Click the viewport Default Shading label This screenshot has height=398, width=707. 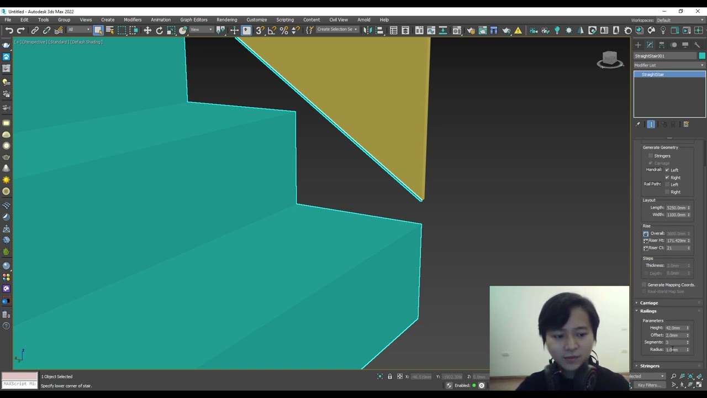coord(86,42)
